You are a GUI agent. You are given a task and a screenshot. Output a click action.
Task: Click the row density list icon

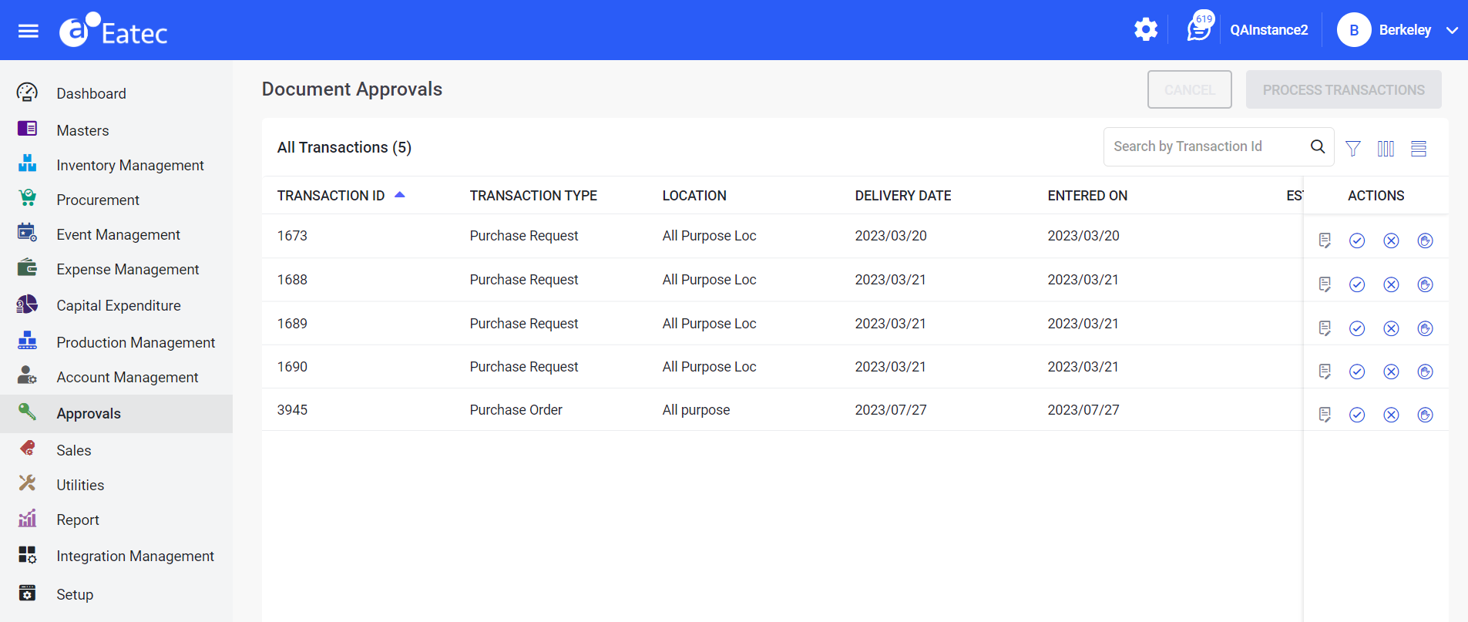point(1419,148)
